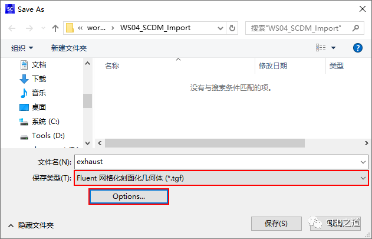This screenshot has height=239, width=372.
Task: Expand the recent locations dropdown arrow
Action: 43,28
